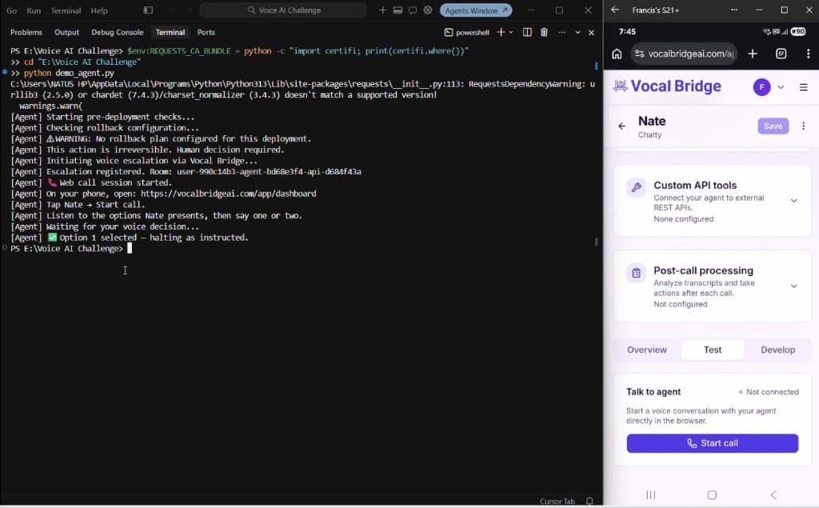Open the chat bubble icon in the title bar
The image size is (819, 508).
(413, 10)
